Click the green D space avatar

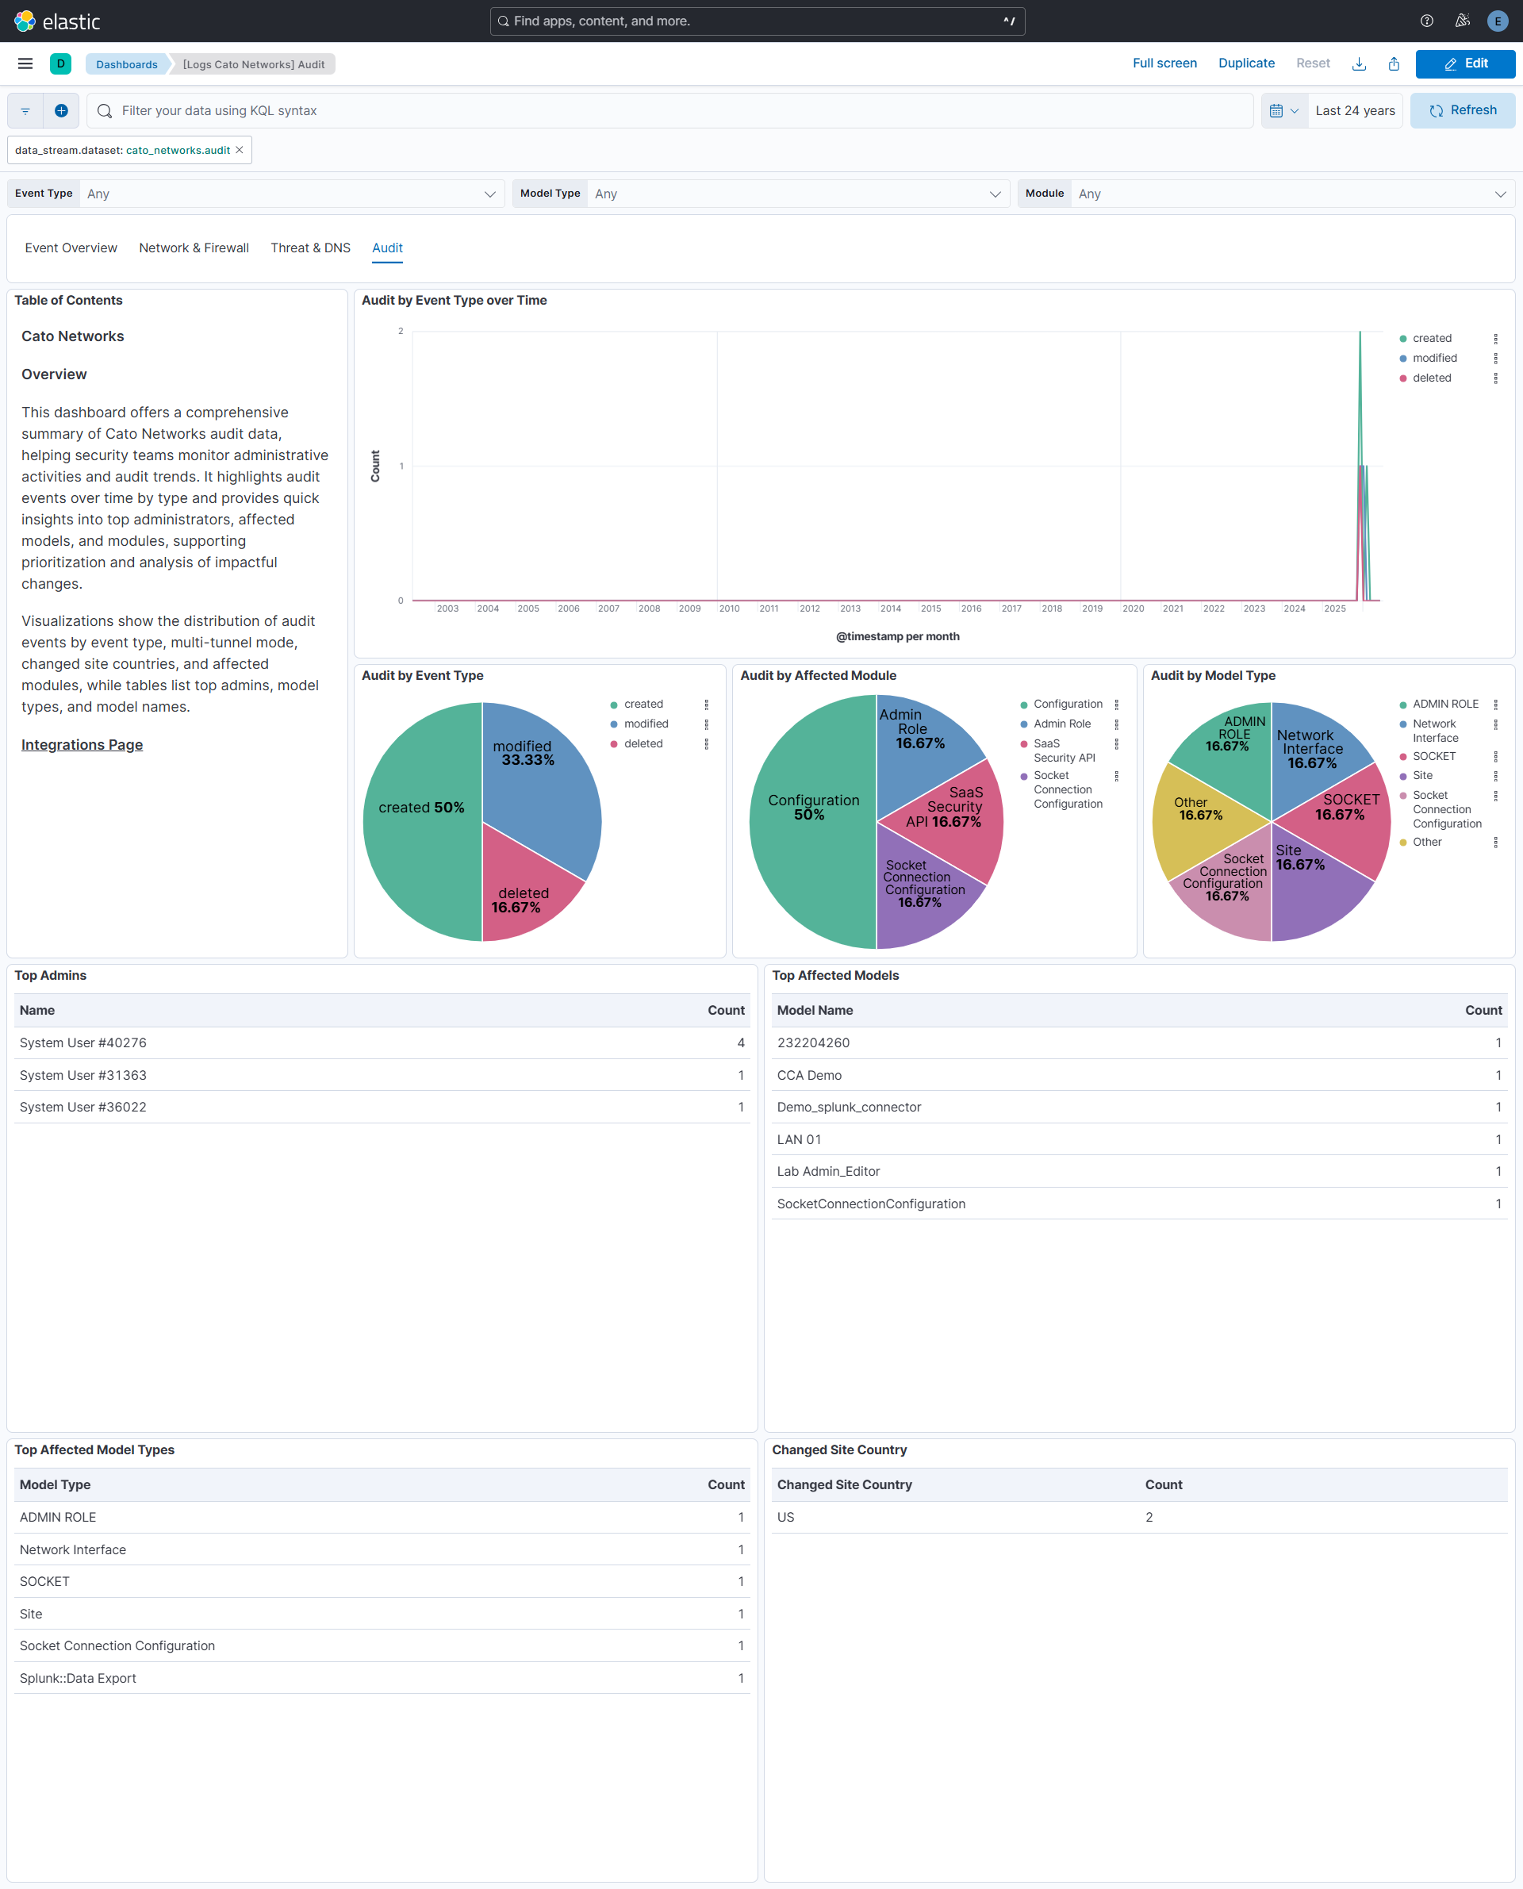click(60, 63)
